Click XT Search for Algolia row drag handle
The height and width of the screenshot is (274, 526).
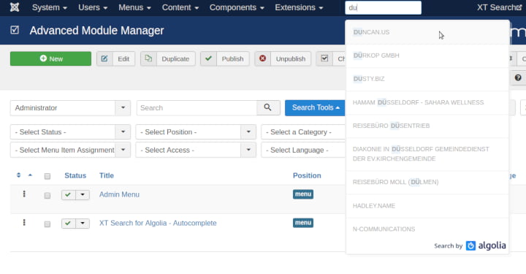coord(24,223)
